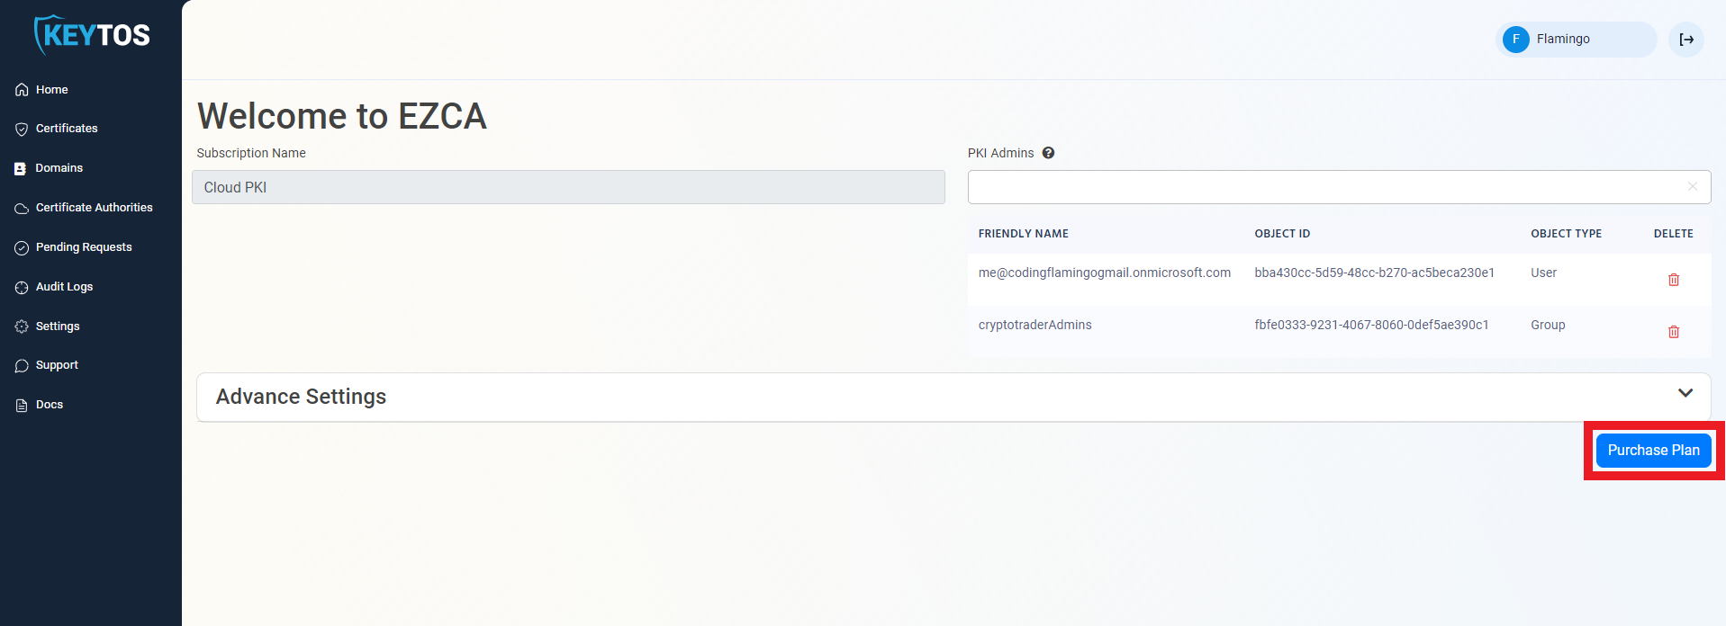Click the PKI Admins help question icon
Viewport: 1726px width, 626px height.
(1048, 153)
